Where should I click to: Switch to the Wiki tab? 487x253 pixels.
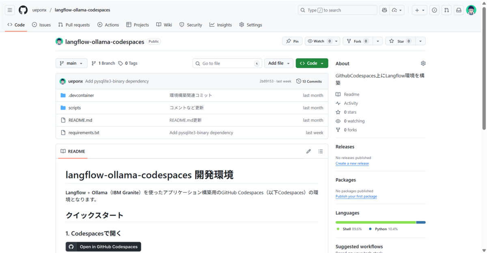point(164,25)
